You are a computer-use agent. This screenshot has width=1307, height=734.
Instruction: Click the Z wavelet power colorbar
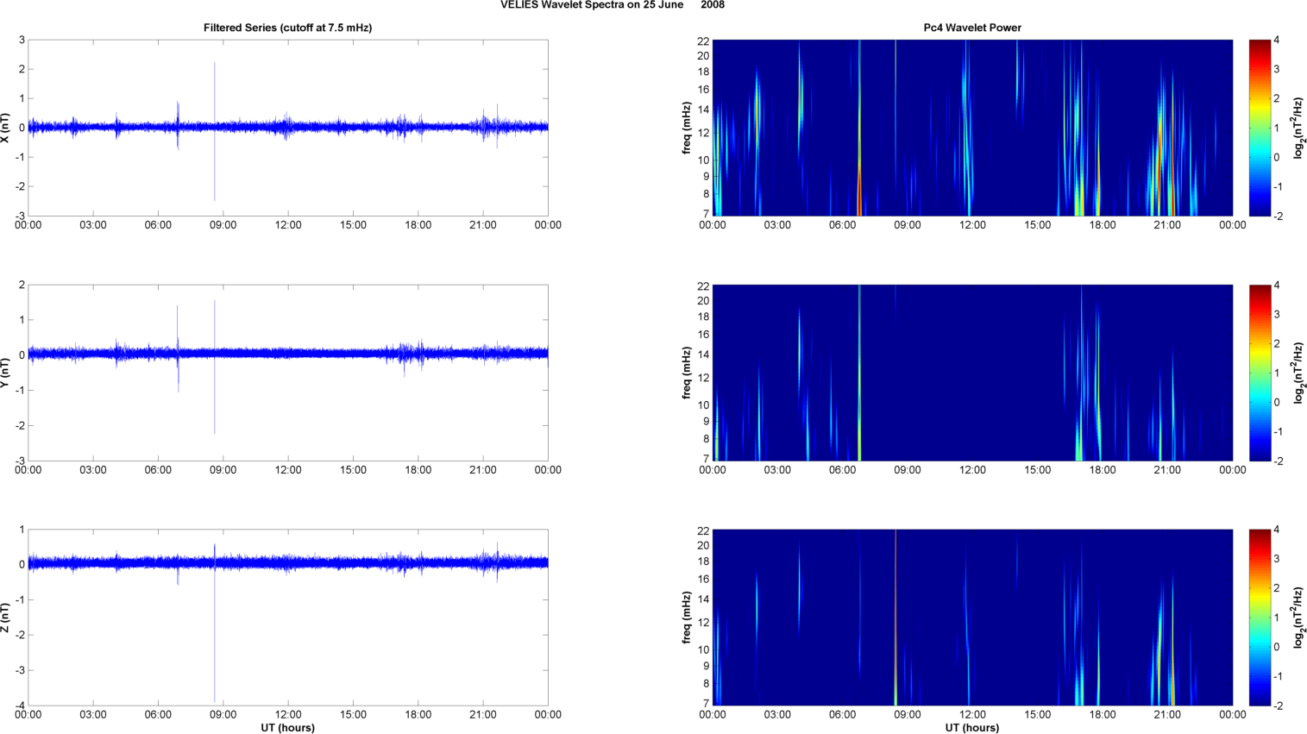click(1260, 618)
